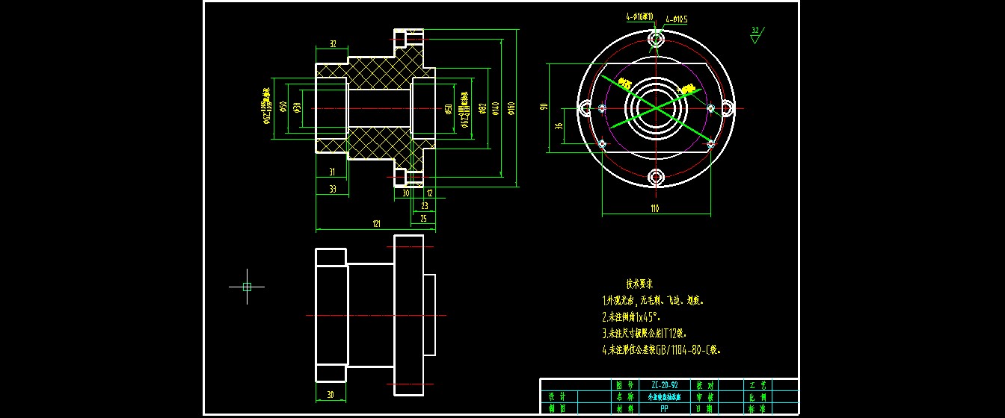Select technical requirement line 3 (IT12)
Viewport: 1005px width, 418px height.
click(645, 333)
